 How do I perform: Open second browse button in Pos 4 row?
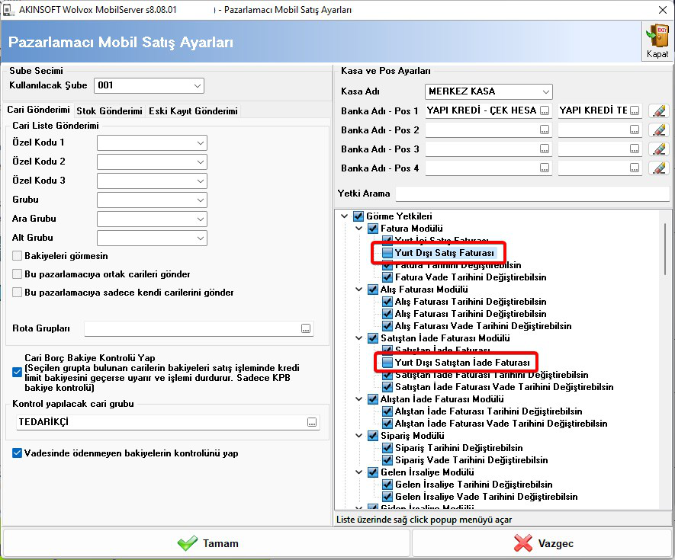click(x=635, y=168)
